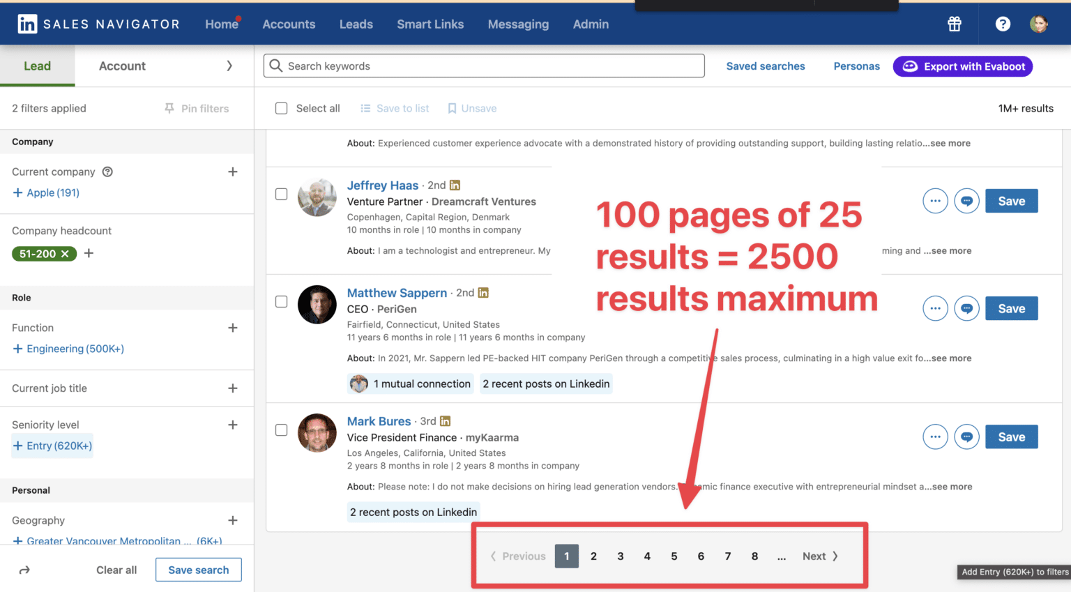Expand the Account panel chevron

[230, 66]
